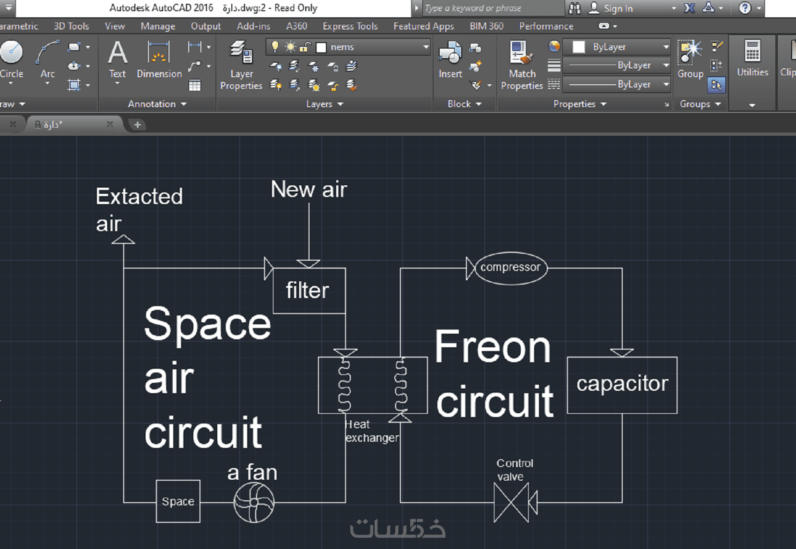
Task: Open the Output ribbon tab
Action: coord(206,26)
